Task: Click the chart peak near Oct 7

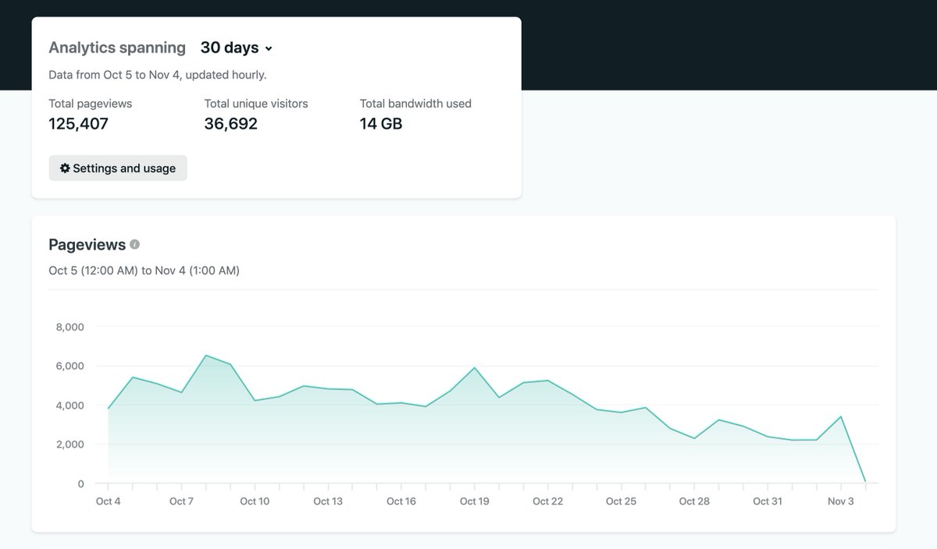Action: point(207,355)
